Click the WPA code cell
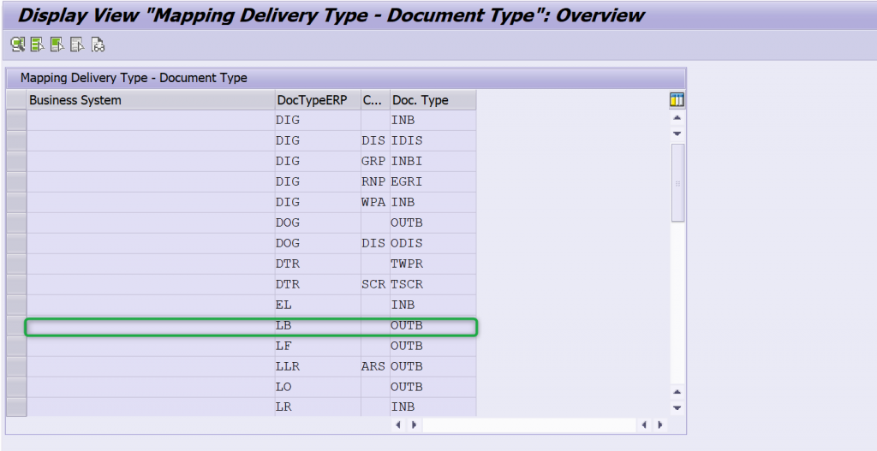The image size is (877, 451). coord(375,202)
